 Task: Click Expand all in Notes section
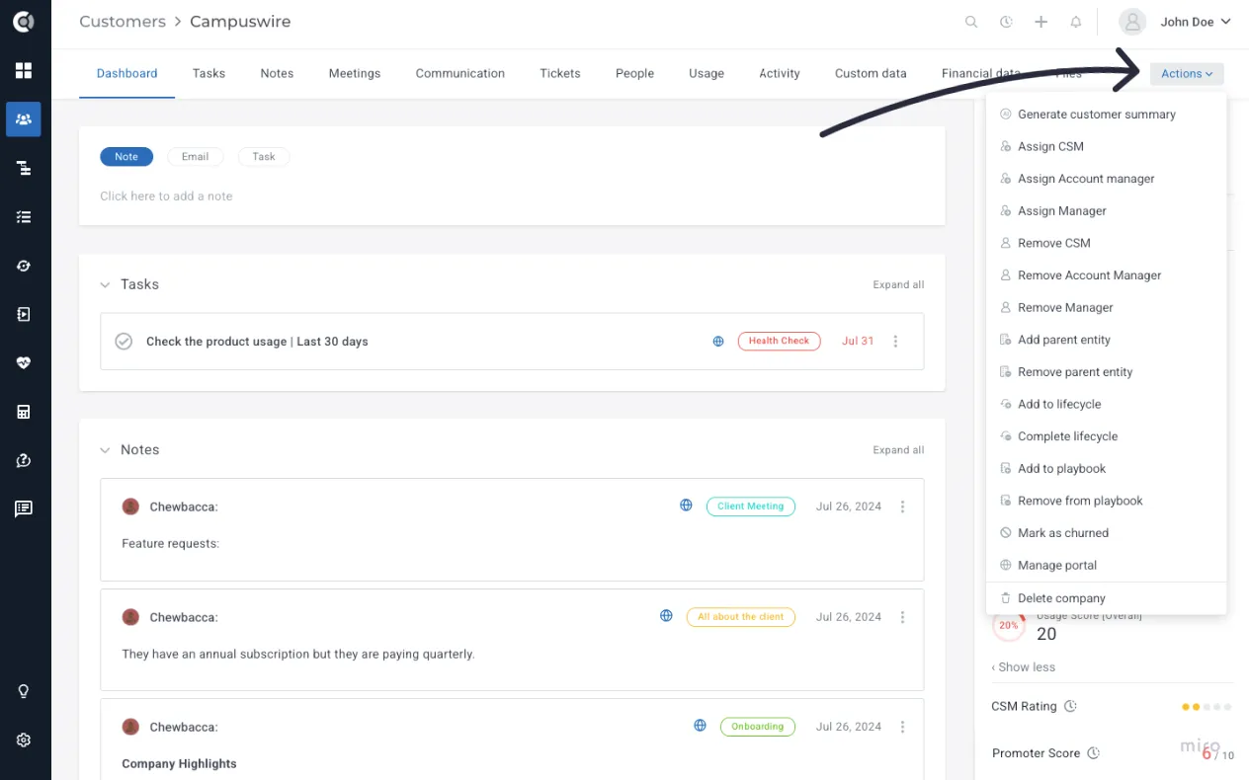click(x=898, y=450)
